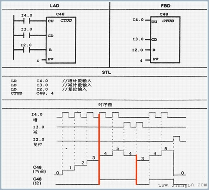
Task: Click the preset value 4 on FBD block
Action: coord(141,61)
